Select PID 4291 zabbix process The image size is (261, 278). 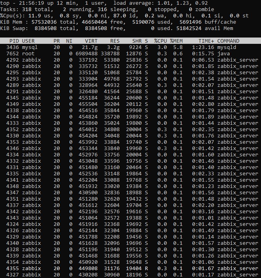(12, 92)
